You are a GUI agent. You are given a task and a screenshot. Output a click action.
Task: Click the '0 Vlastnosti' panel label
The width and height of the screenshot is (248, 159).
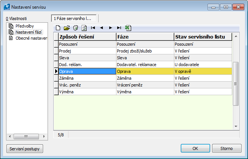(16, 19)
